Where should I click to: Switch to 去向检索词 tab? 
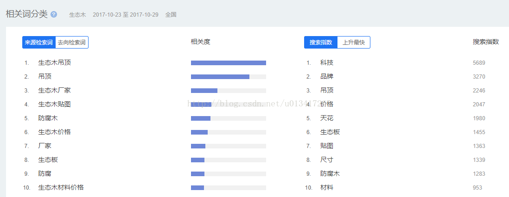click(71, 43)
